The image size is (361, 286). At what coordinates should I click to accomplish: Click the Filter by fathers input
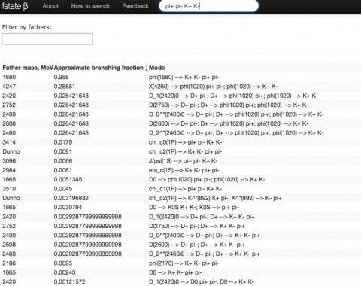point(47,39)
